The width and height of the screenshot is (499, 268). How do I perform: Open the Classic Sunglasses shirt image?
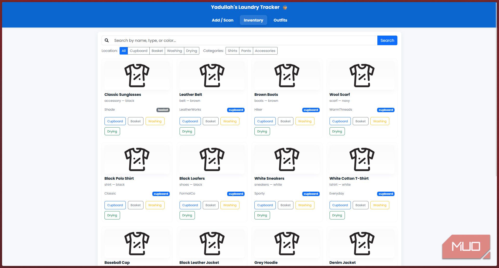tap(137, 75)
